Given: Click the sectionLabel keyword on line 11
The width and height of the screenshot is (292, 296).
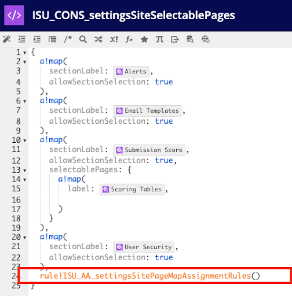Looking at the screenshot, I should click(x=76, y=149).
